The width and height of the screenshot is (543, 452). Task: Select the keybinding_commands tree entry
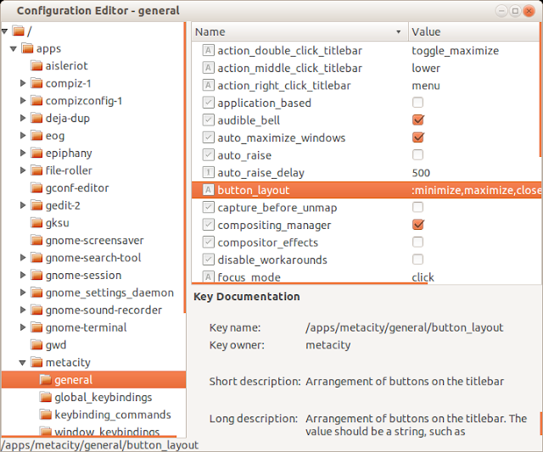click(x=112, y=415)
